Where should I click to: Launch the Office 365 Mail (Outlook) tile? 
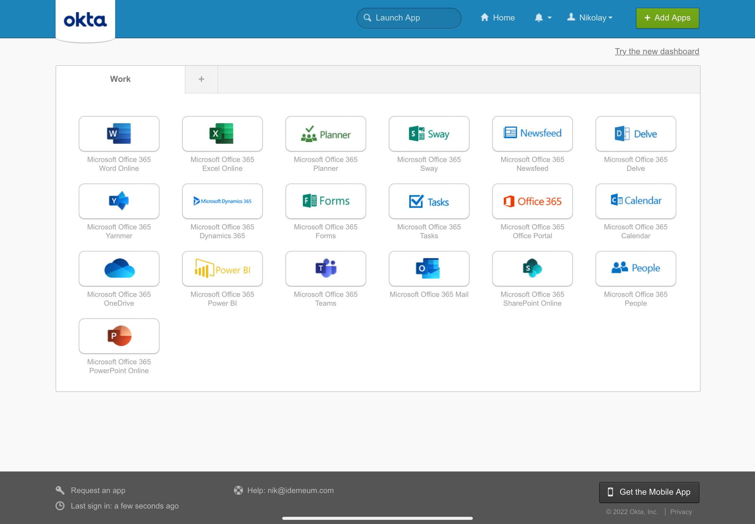pyautogui.click(x=429, y=268)
